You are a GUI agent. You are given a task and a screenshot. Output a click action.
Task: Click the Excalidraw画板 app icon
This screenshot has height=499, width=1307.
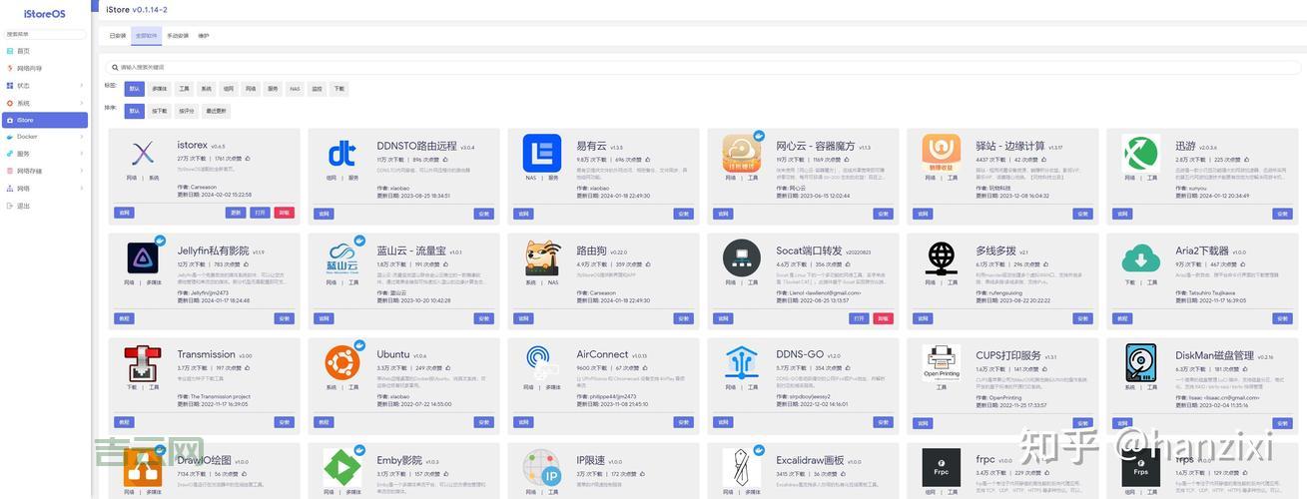click(742, 467)
